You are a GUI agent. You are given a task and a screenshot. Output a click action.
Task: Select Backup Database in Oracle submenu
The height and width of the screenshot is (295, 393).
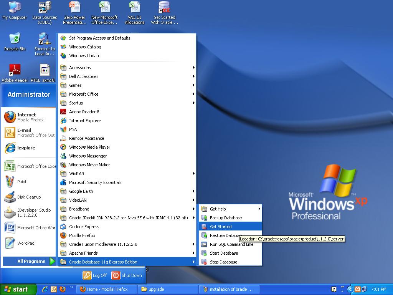coord(230,218)
